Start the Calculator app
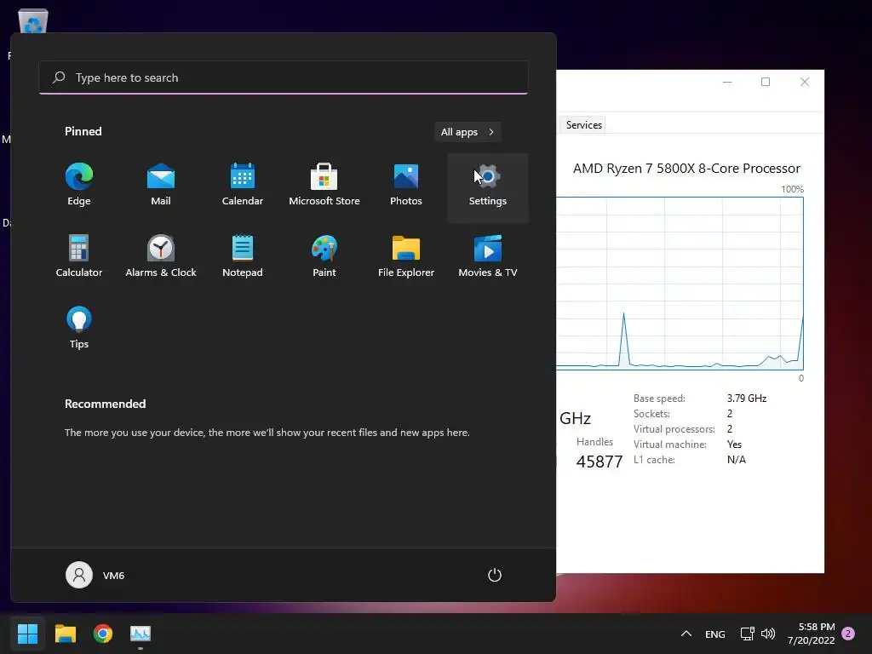Image resolution: width=872 pixels, height=654 pixels. [x=79, y=256]
